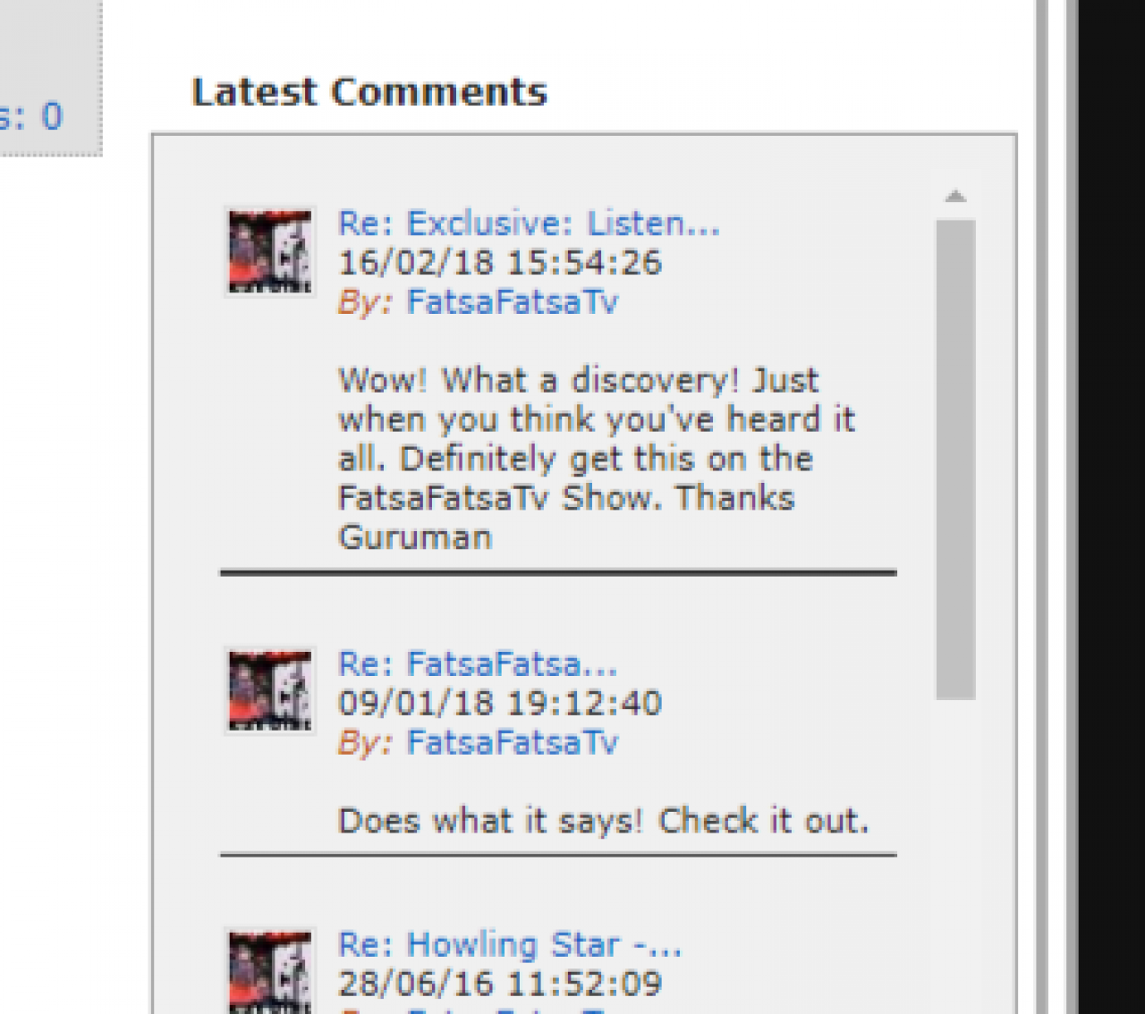
Task: Click the 'Does what it says!' comment text
Action: [603, 821]
